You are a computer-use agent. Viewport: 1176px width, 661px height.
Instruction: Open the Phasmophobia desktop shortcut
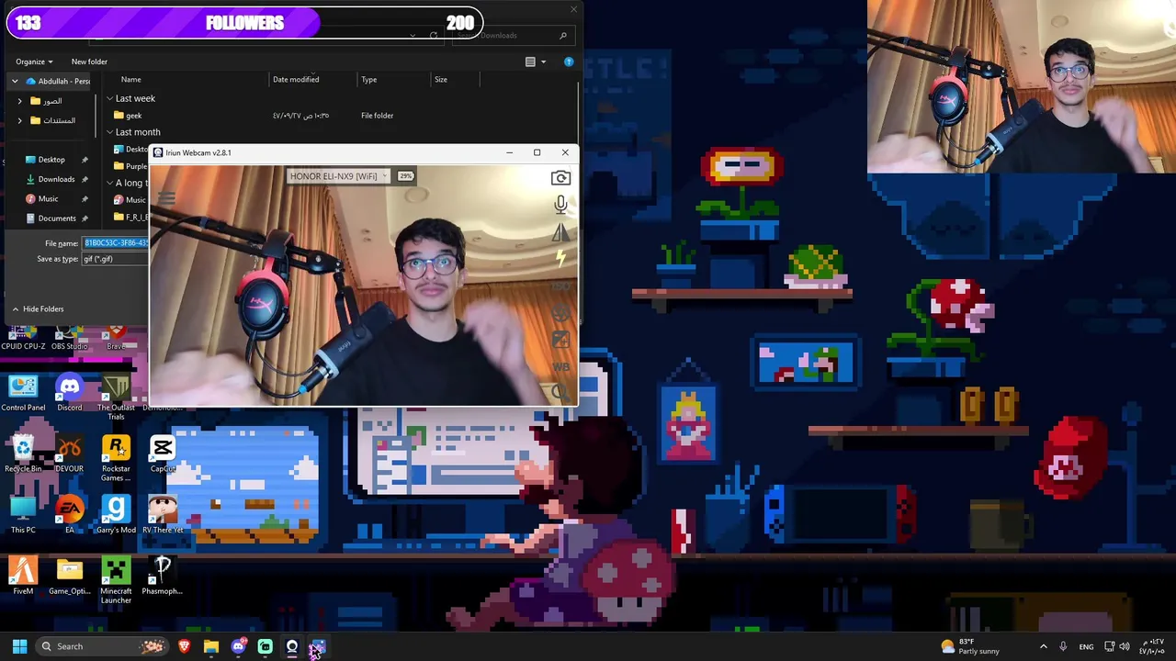coord(163,577)
